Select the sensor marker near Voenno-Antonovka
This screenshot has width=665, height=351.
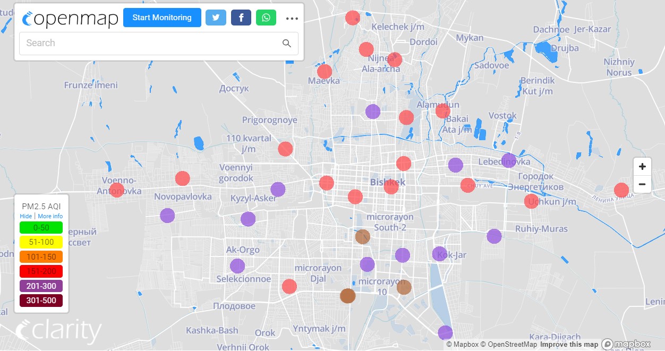tap(117, 190)
